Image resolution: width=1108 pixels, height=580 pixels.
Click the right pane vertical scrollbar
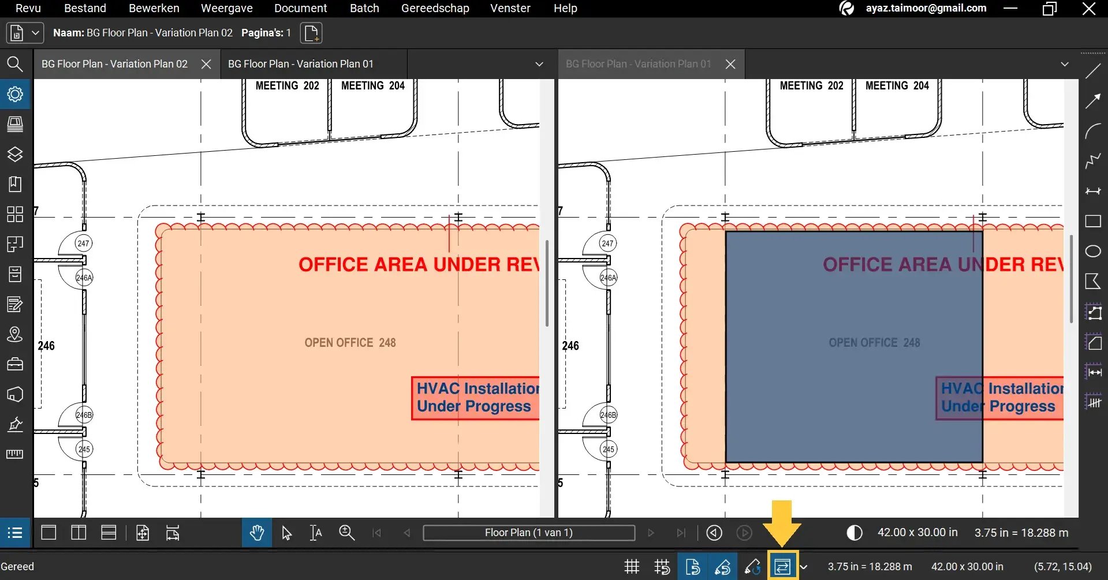point(1071,278)
